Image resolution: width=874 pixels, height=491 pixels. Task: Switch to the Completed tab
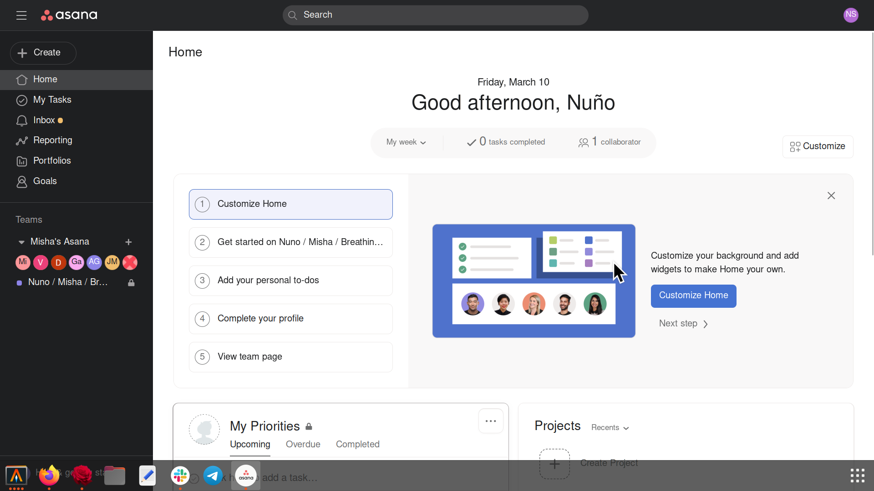pos(357,444)
